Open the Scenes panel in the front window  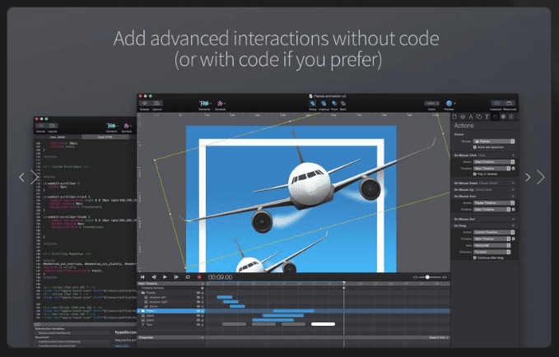pyautogui.click(x=145, y=104)
